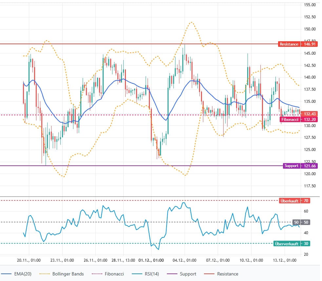Click the 28.11., 13:00 date label

(123, 260)
